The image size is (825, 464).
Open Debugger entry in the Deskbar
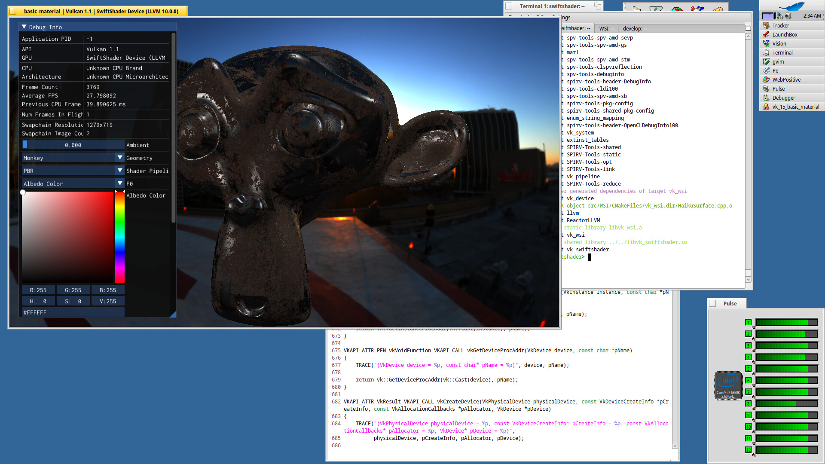coord(792,98)
